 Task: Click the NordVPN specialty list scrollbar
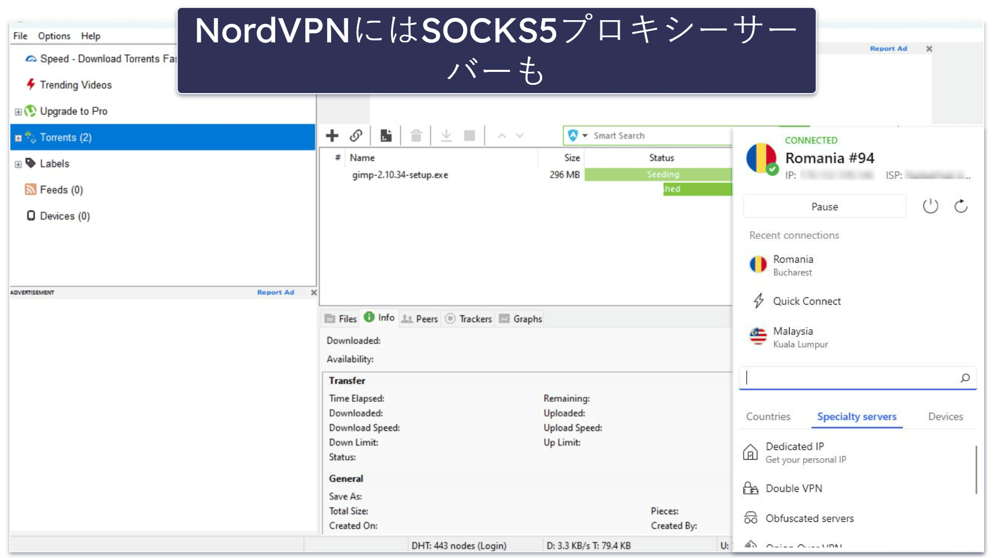976,470
